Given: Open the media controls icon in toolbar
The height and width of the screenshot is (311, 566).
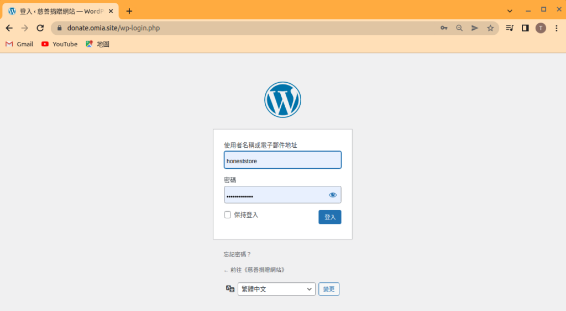Looking at the screenshot, I should pos(510,28).
